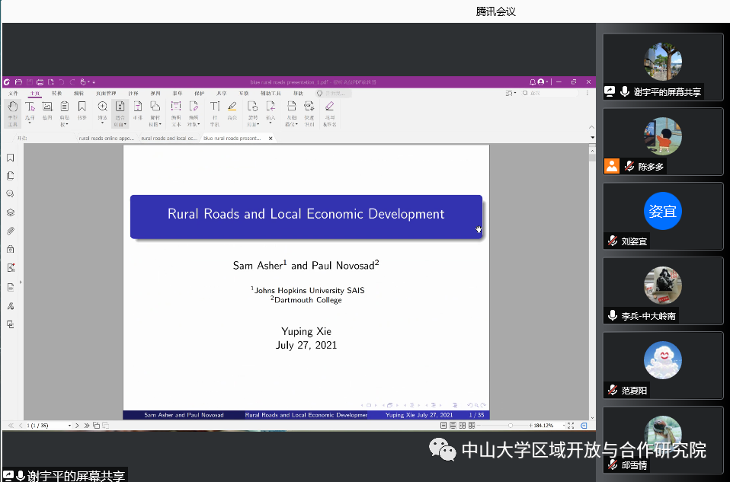Toggle 陈多多's microphone icon
The height and width of the screenshot is (482, 730).
pyautogui.click(x=629, y=166)
